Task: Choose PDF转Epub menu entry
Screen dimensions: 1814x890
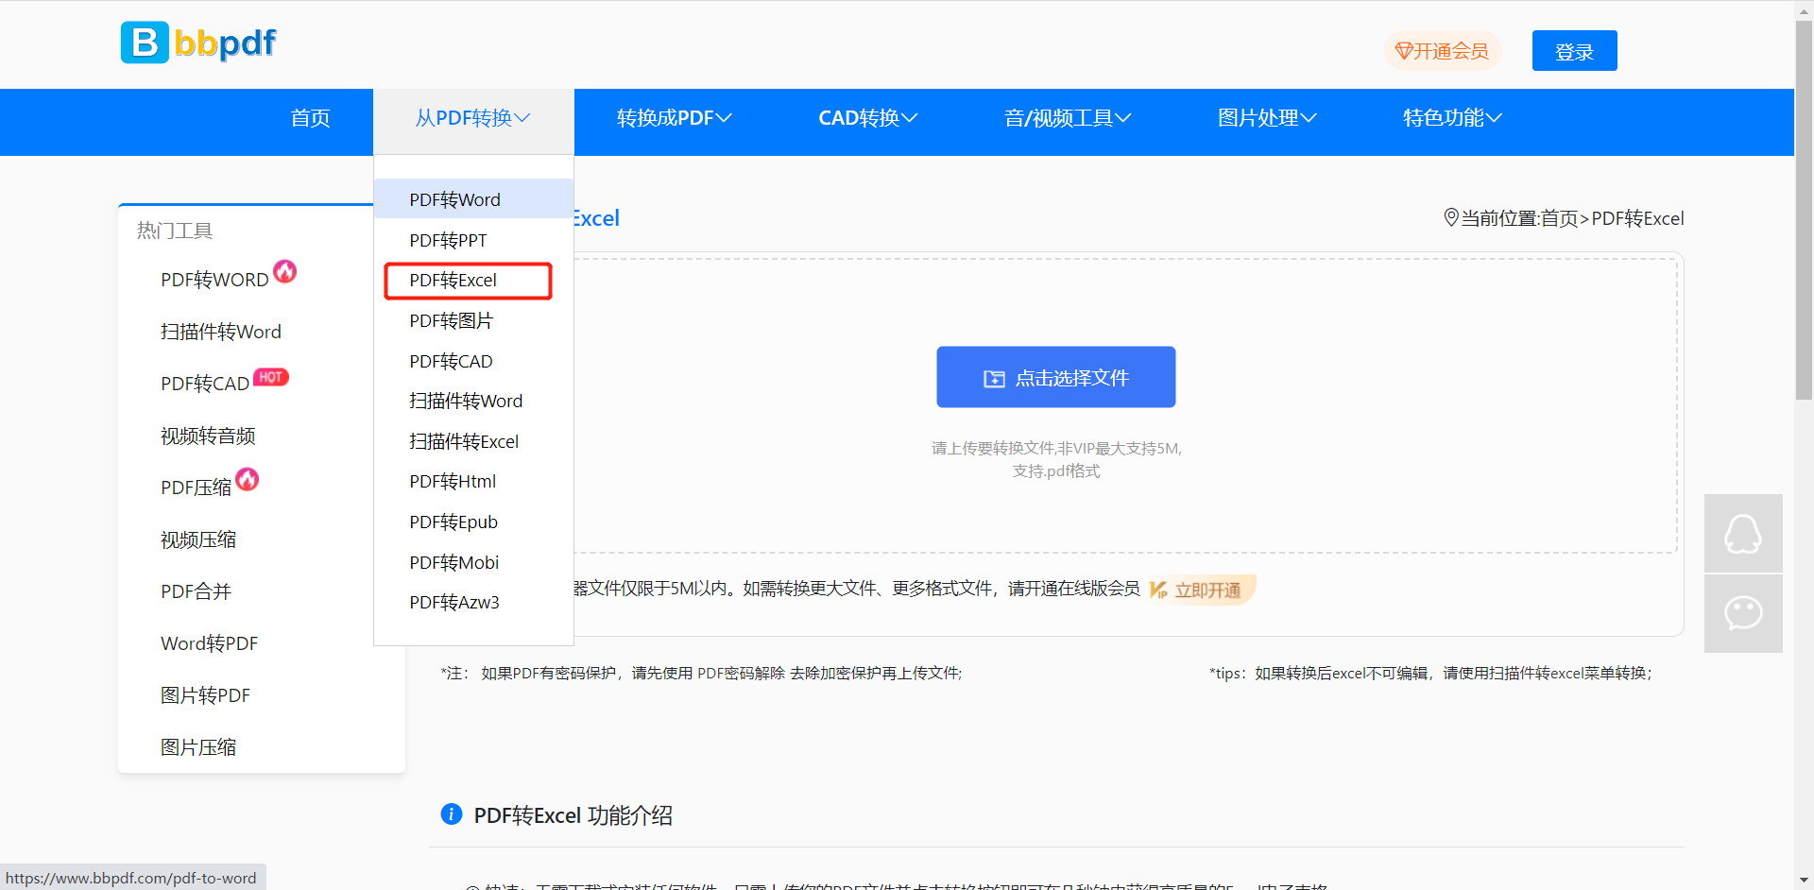Action: click(474, 522)
